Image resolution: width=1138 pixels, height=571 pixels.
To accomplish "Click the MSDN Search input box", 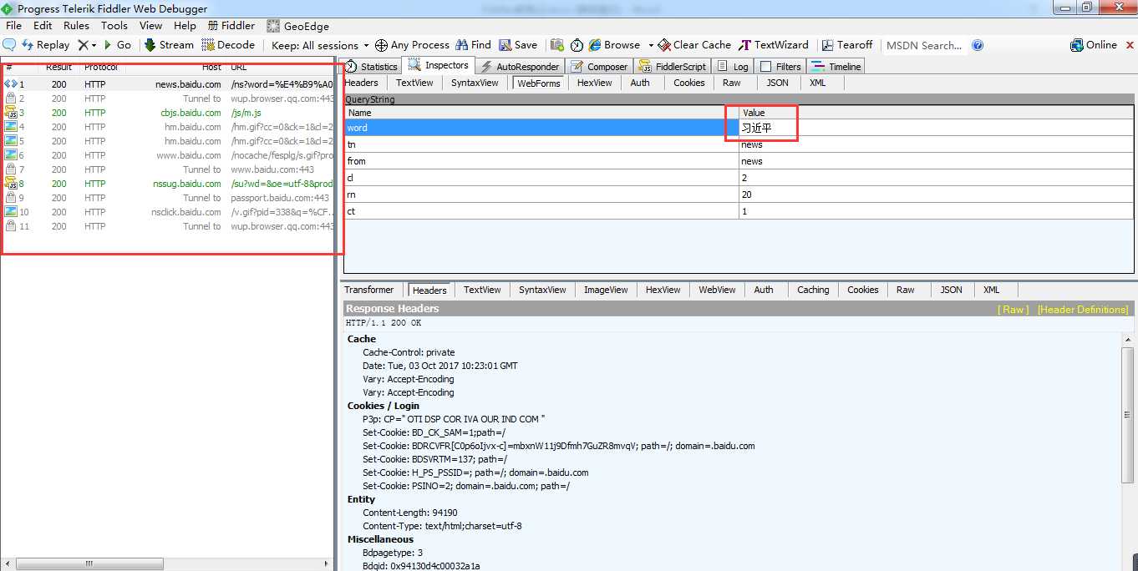I will [x=926, y=45].
